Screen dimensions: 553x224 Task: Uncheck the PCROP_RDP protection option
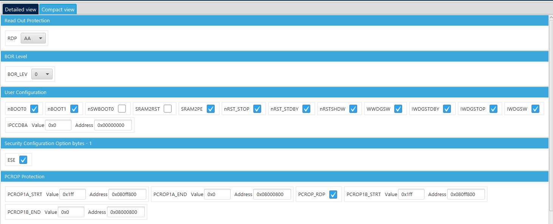pos(333,194)
